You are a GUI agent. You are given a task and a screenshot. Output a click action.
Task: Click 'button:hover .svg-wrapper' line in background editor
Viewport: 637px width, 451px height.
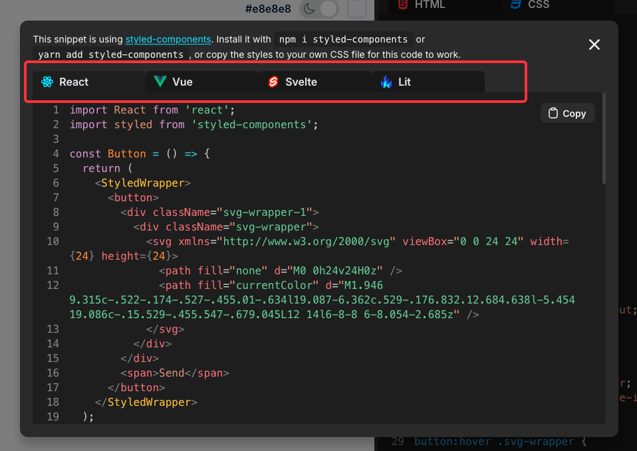click(x=495, y=442)
